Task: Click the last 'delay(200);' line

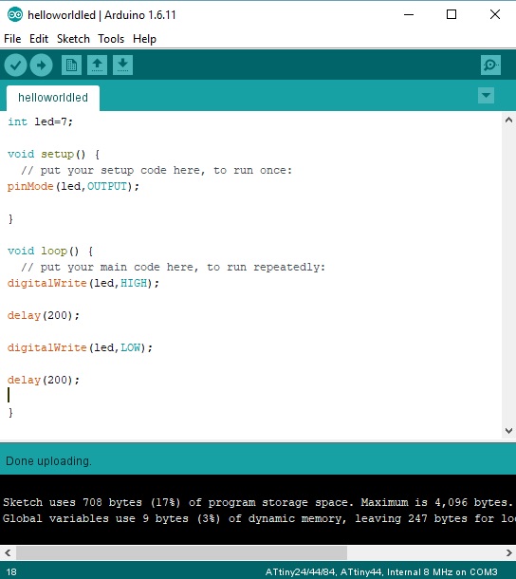Action: coord(44,381)
